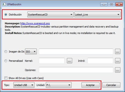Image resolution: width=125 pixels, height=92 pixels.
Task: Click the disk image path input field
Action: pos(76,52)
